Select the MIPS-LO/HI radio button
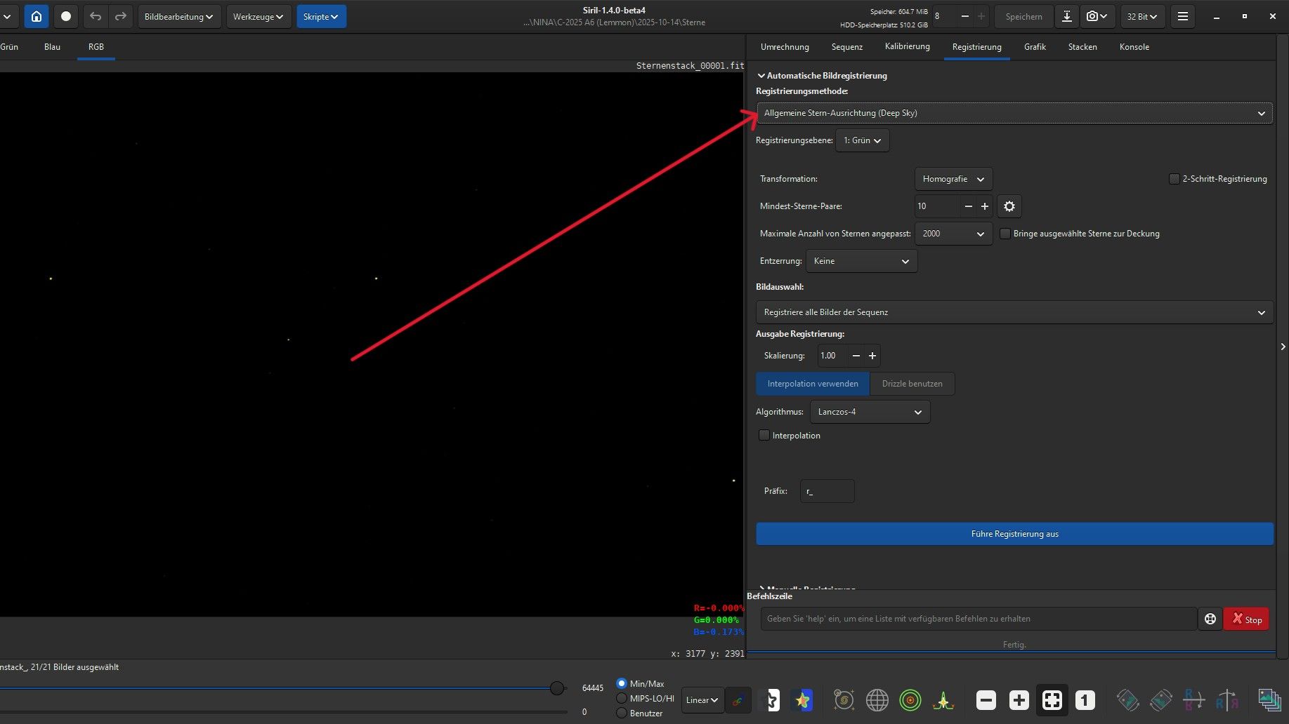 click(x=622, y=698)
